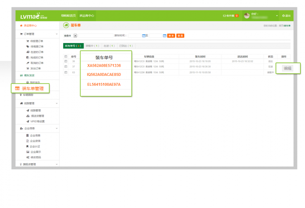Open loading order IQ562A0DACAE85D
The image size is (305, 208).
[104, 74]
